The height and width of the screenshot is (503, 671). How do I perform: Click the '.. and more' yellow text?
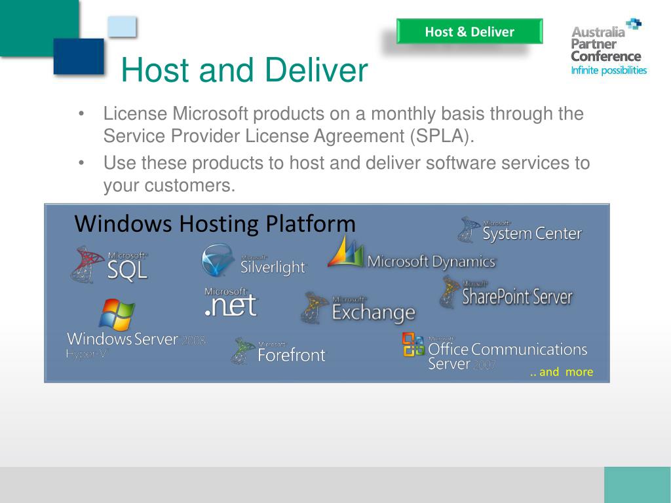[x=562, y=372]
